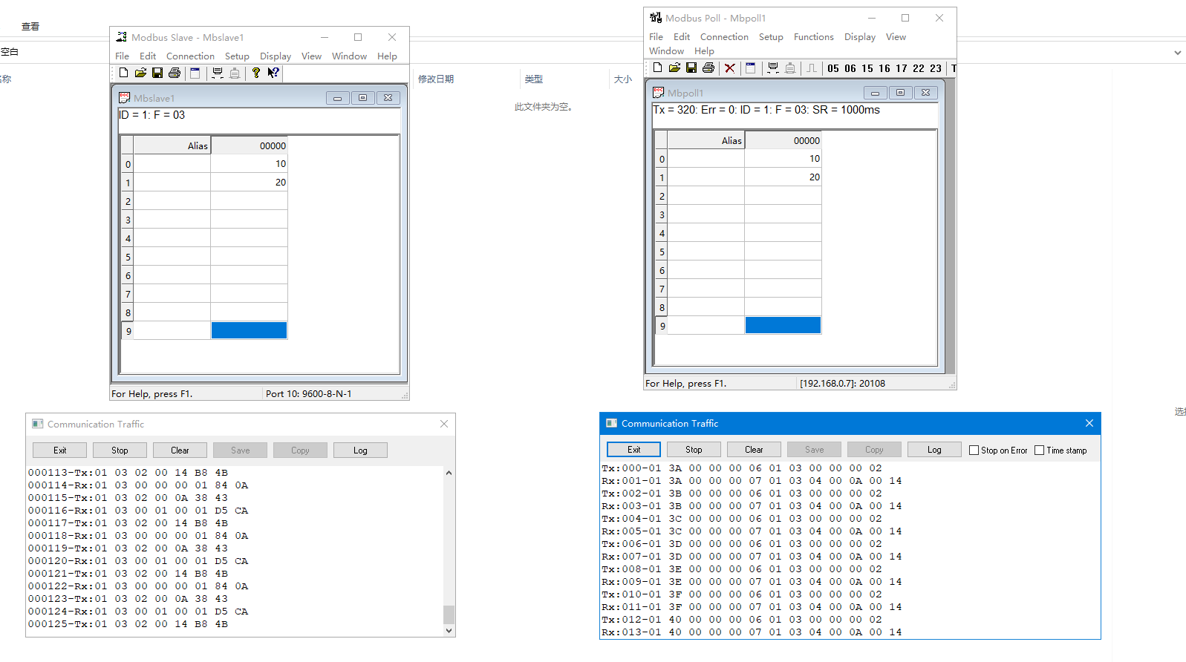This screenshot has height=662, width=1186.
Task: Enable Stop on Error checkbox
Action: pos(974,450)
